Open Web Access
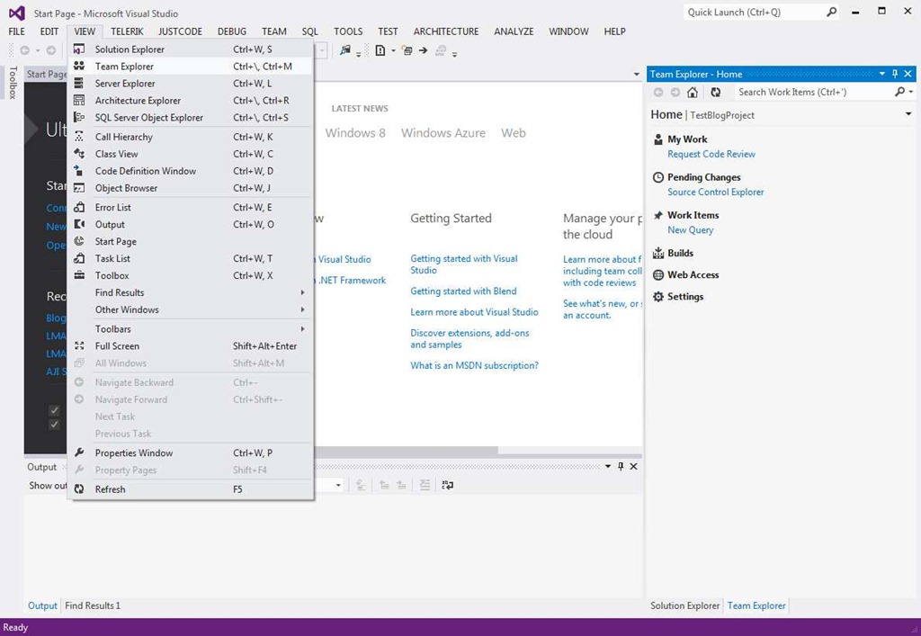 click(x=693, y=275)
